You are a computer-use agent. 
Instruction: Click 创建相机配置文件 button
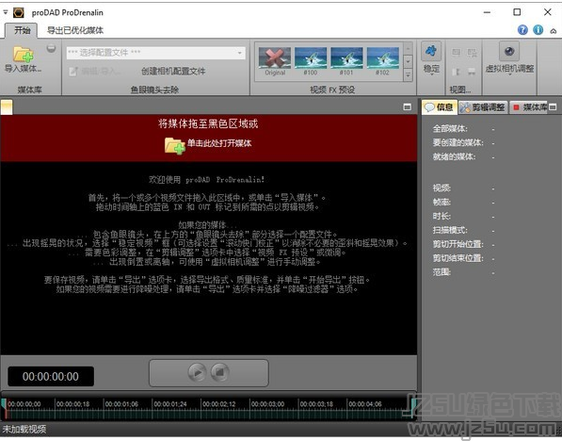click(173, 72)
